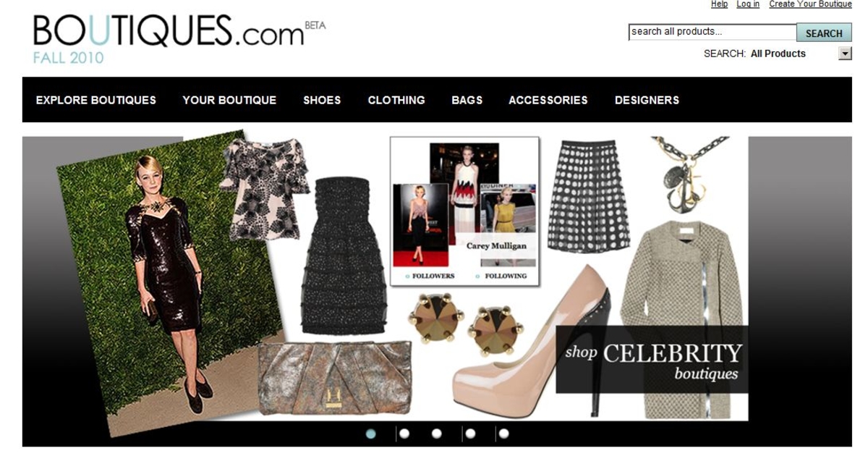
Task: Click the SEARCH button
Action: tap(824, 33)
